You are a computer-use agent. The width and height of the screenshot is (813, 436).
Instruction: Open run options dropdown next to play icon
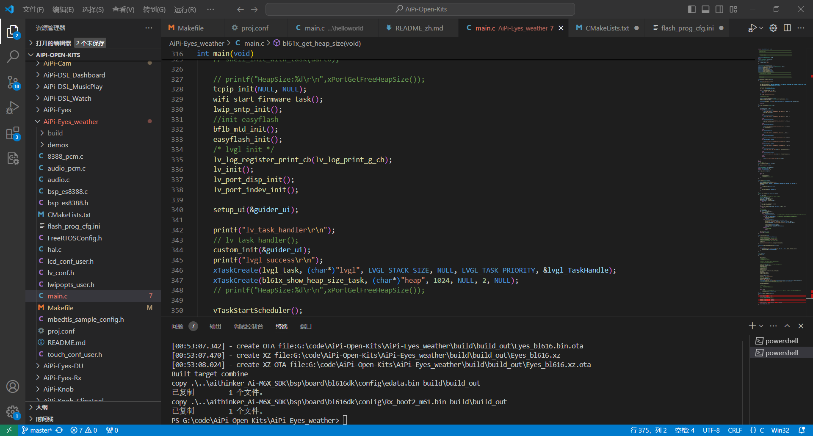761,28
